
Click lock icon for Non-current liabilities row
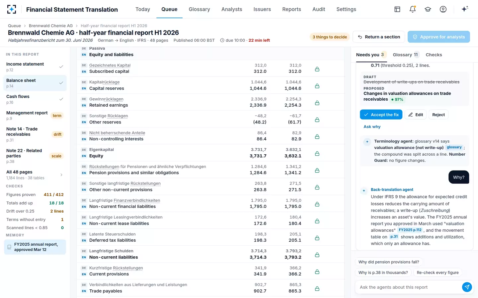(317, 255)
